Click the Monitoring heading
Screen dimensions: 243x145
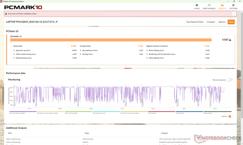(14, 80)
